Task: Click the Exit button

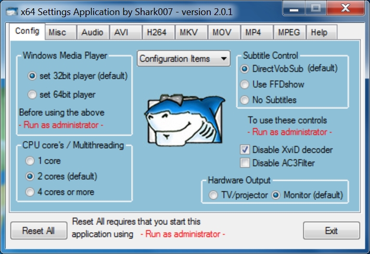Action: (331, 231)
